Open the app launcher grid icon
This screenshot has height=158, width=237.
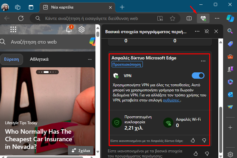tap(13, 29)
